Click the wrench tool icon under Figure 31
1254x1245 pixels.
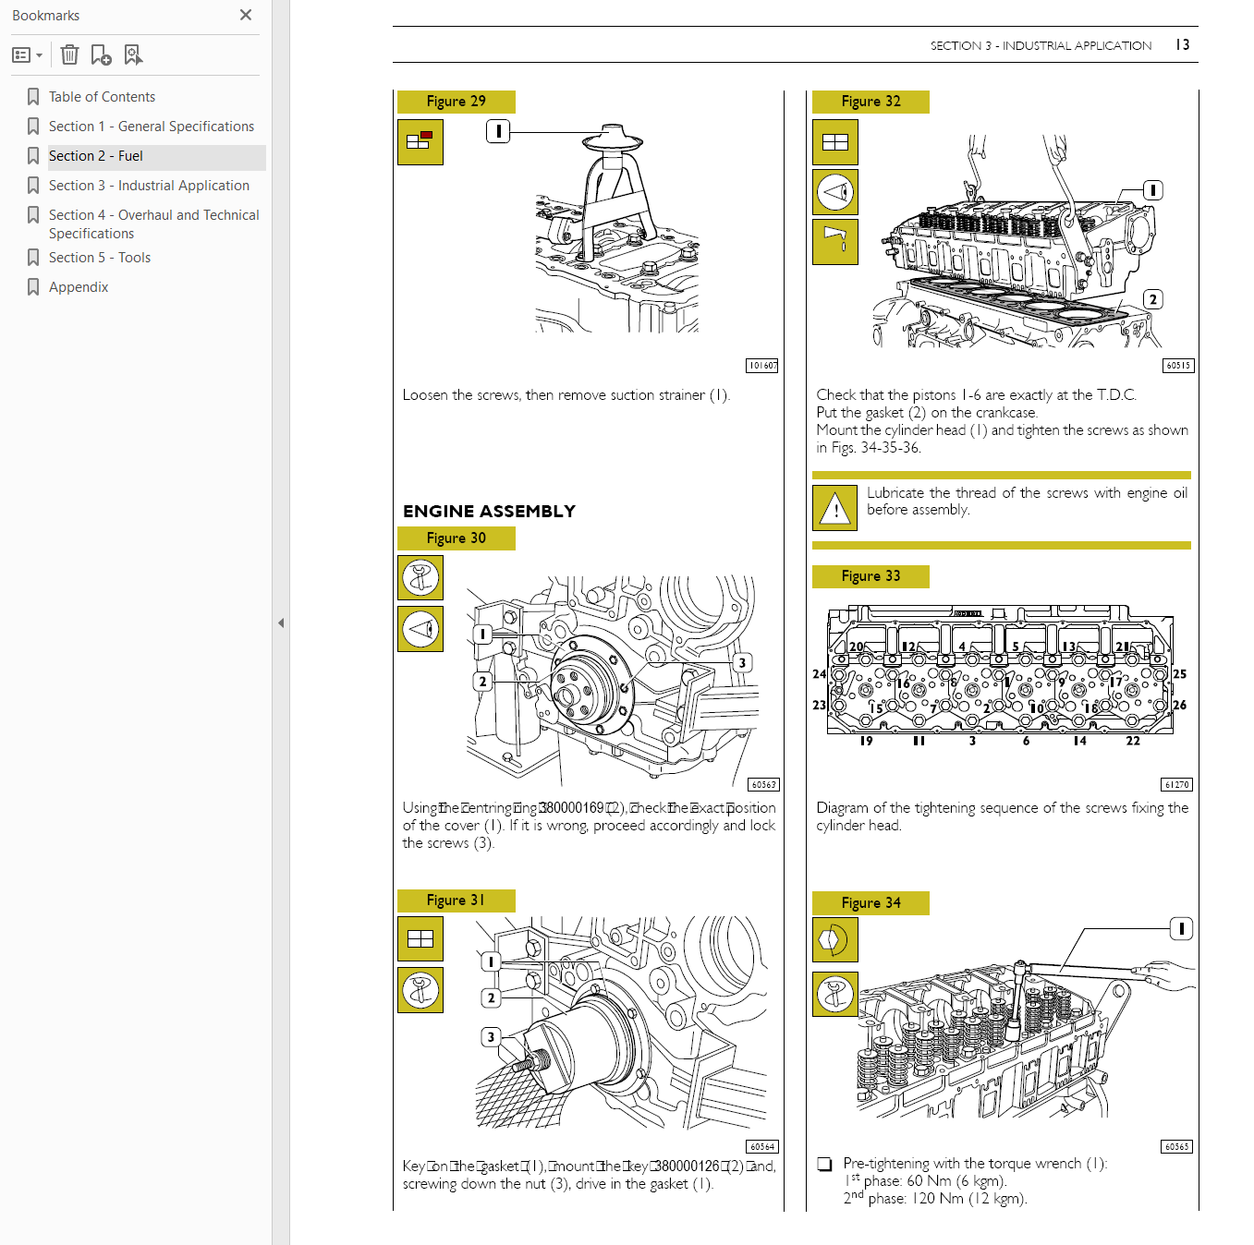(420, 990)
